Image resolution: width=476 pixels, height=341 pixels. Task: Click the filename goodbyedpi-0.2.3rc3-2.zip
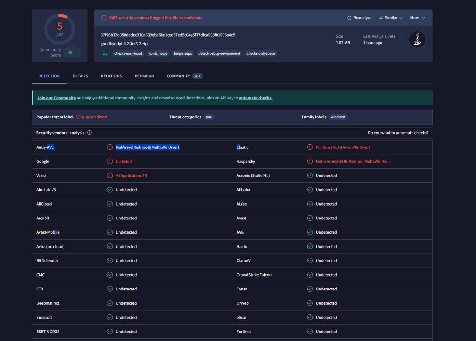124,44
